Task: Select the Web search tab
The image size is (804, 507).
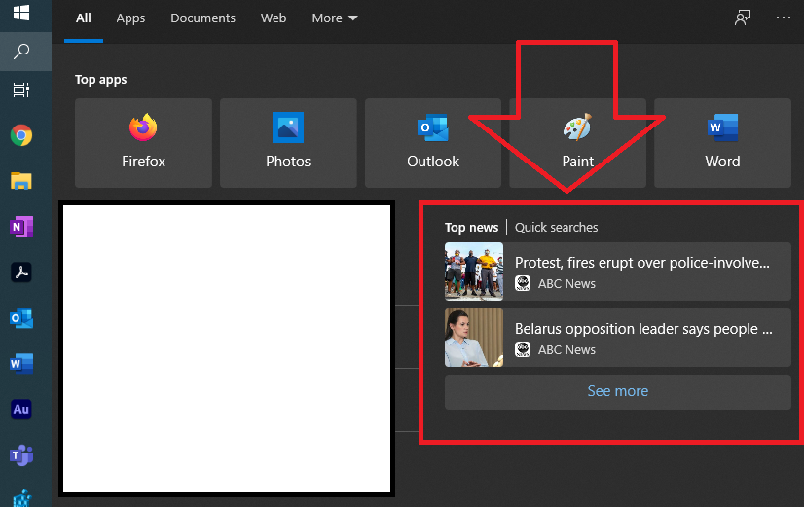Action: [274, 18]
